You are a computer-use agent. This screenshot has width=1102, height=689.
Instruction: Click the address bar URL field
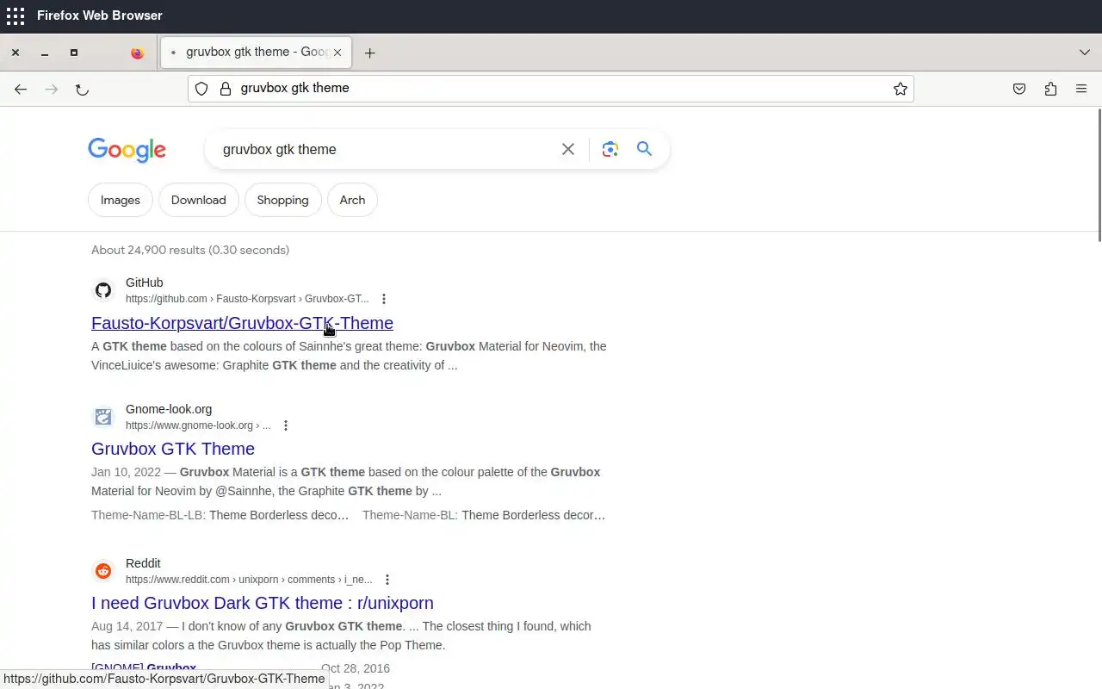(551, 89)
